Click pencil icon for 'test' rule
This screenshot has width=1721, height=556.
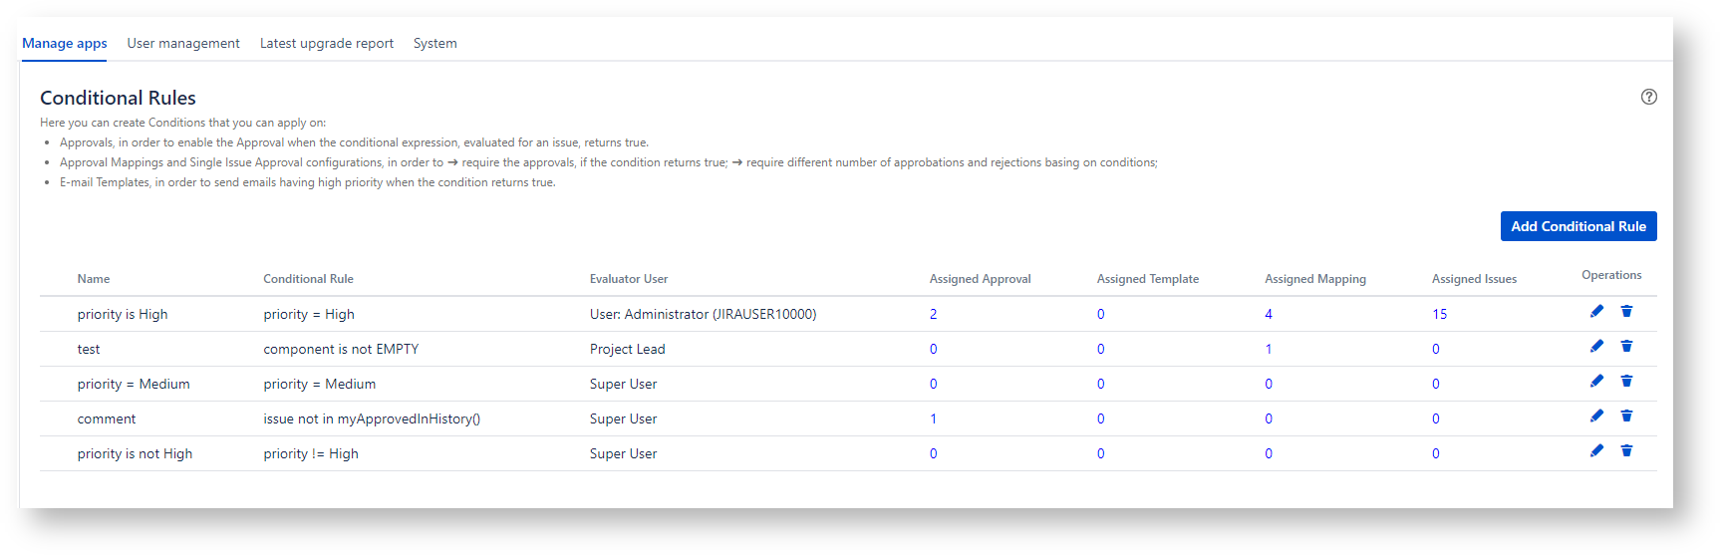(1596, 347)
